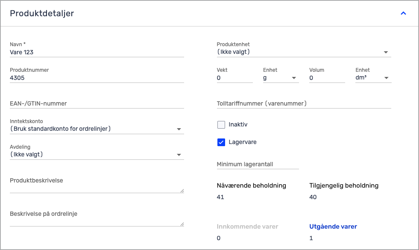Screen dimensions: 419x250
Task: Click the Vekt input field
Action: click(x=234, y=78)
